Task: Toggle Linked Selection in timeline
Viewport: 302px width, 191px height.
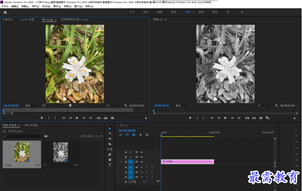Action: 134,135
